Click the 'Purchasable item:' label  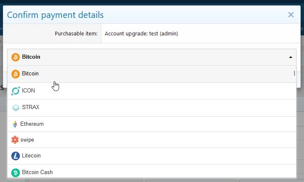coord(76,33)
